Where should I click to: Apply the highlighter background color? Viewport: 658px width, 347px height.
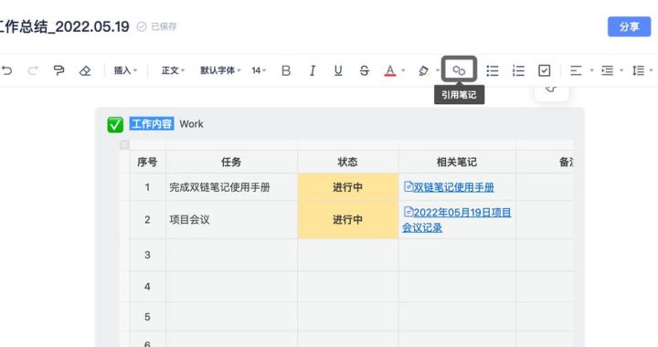(x=423, y=70)
